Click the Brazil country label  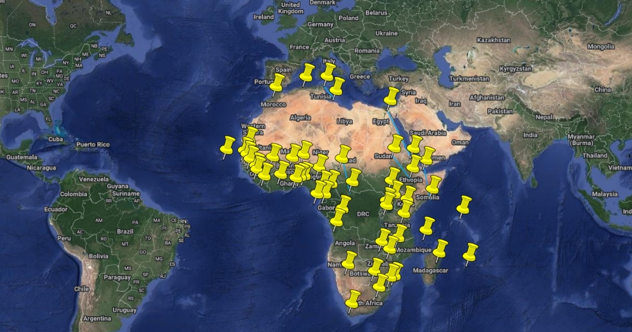pos(125,231)
